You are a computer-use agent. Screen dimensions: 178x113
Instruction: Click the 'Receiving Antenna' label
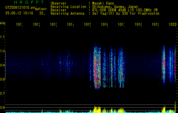[67, 14]
